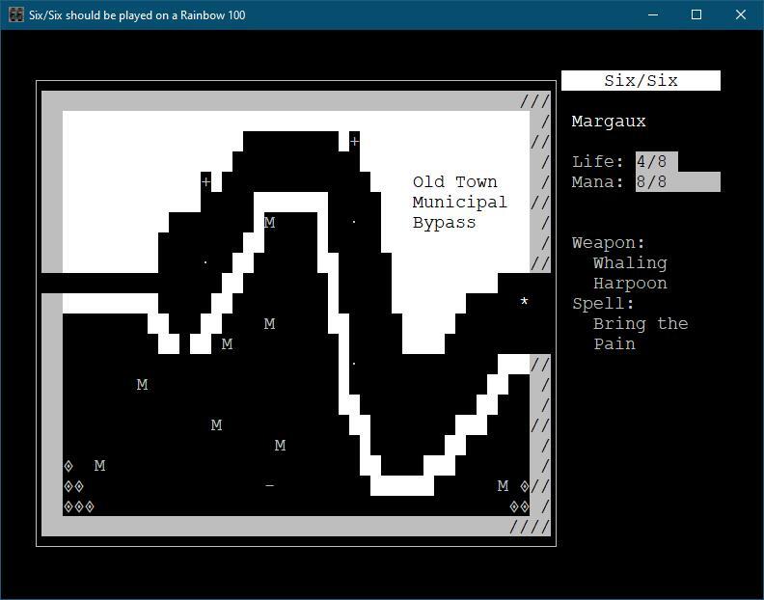Click the Six/Six header banner
764x600 pixels.
(x=641, y=81)
